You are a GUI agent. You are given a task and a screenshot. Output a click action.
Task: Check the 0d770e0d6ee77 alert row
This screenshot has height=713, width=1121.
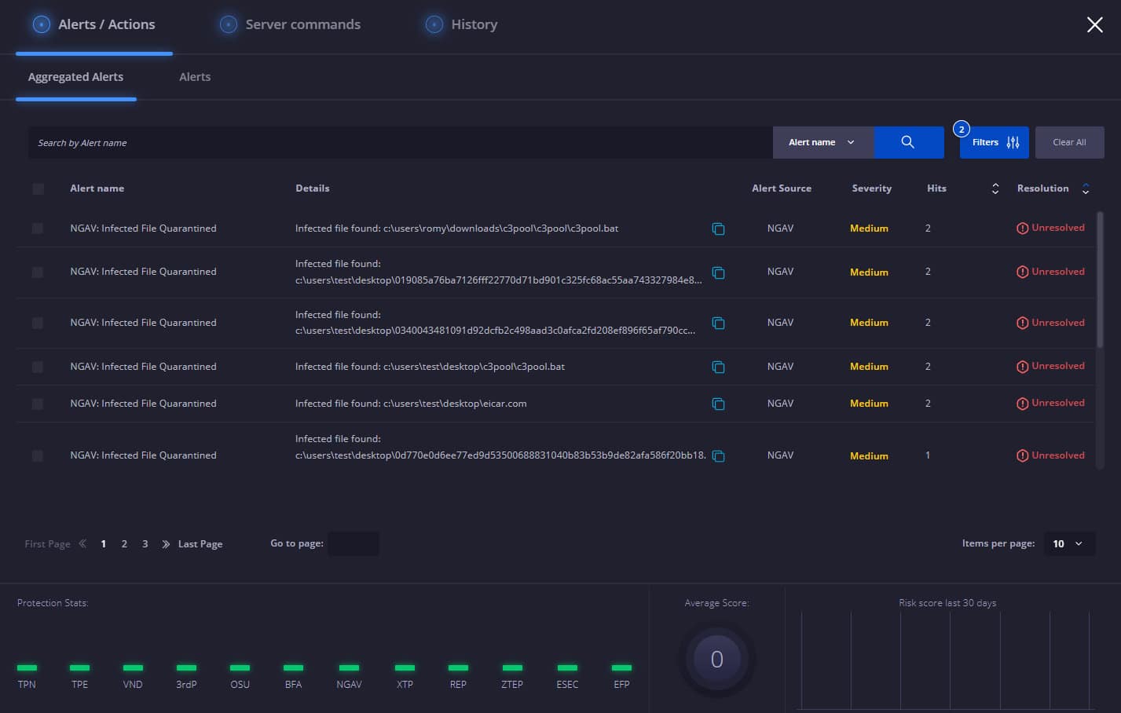tap(38, 455)
